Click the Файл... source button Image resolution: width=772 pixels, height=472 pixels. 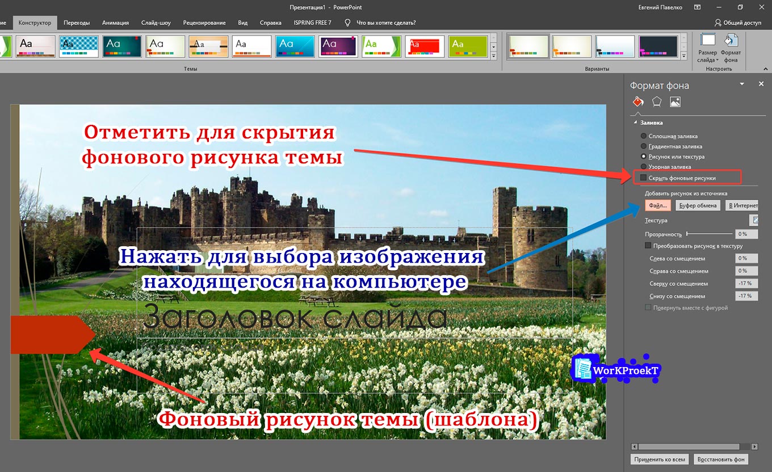click(658, 205)
